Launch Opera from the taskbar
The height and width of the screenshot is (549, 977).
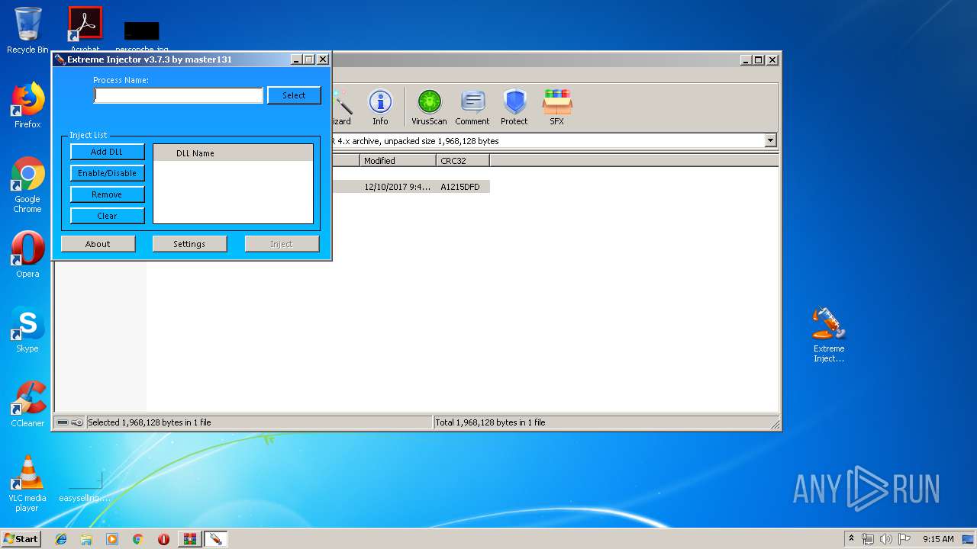pyautogui.click(x=163, y=539)
